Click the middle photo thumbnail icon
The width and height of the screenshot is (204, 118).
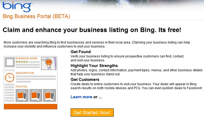coord(36,95)
